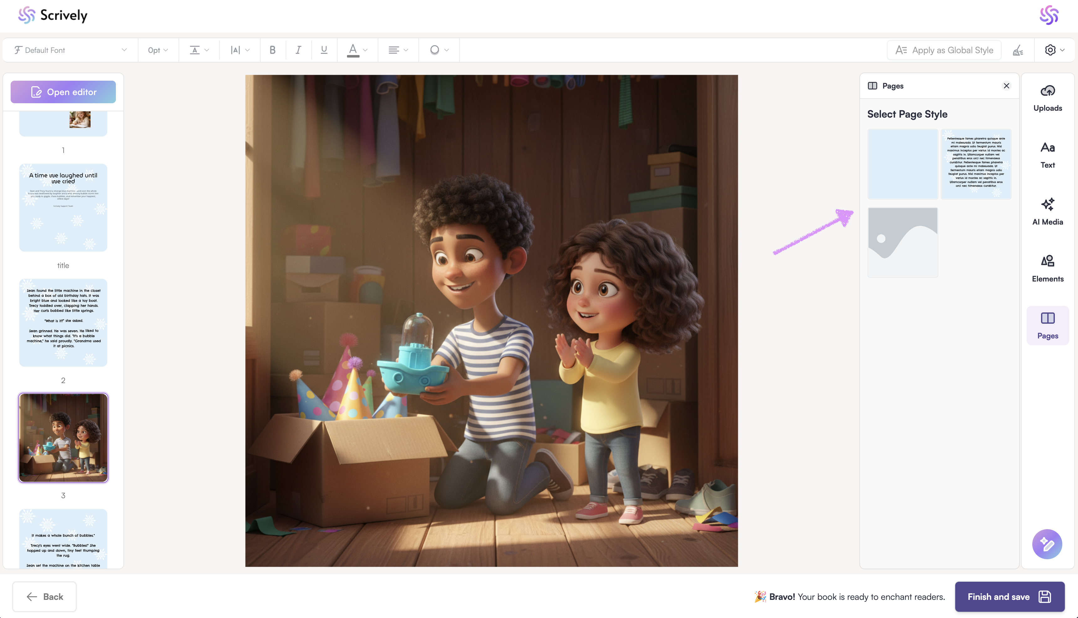This screenshot has height=618, width=1078.
Task: Select page 2 thumbnail in sidebar
Action: pos(63,322)
